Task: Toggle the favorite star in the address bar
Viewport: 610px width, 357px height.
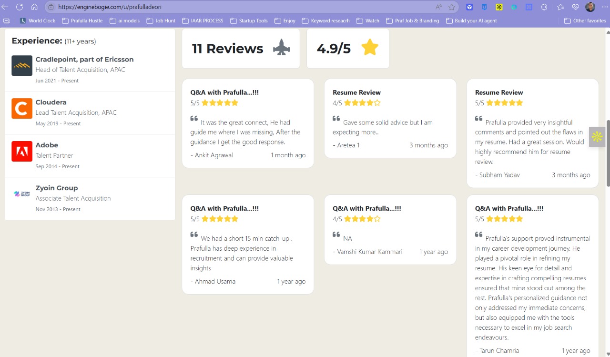Action: (x=451, y=7)
